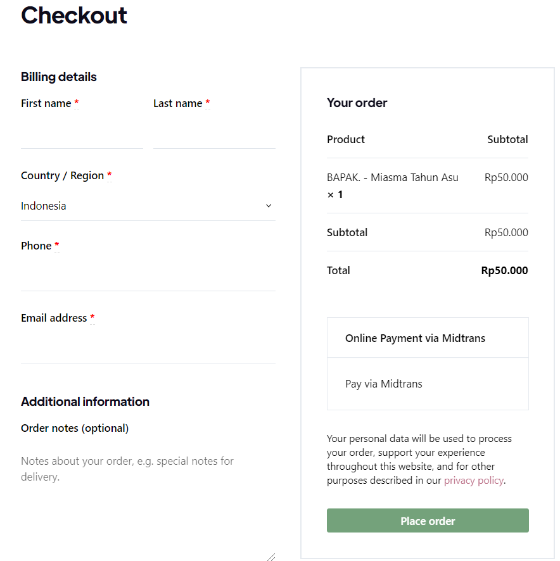560x561 pixels.
Task: Open the privacy policy link
Action: pos(473,481)
